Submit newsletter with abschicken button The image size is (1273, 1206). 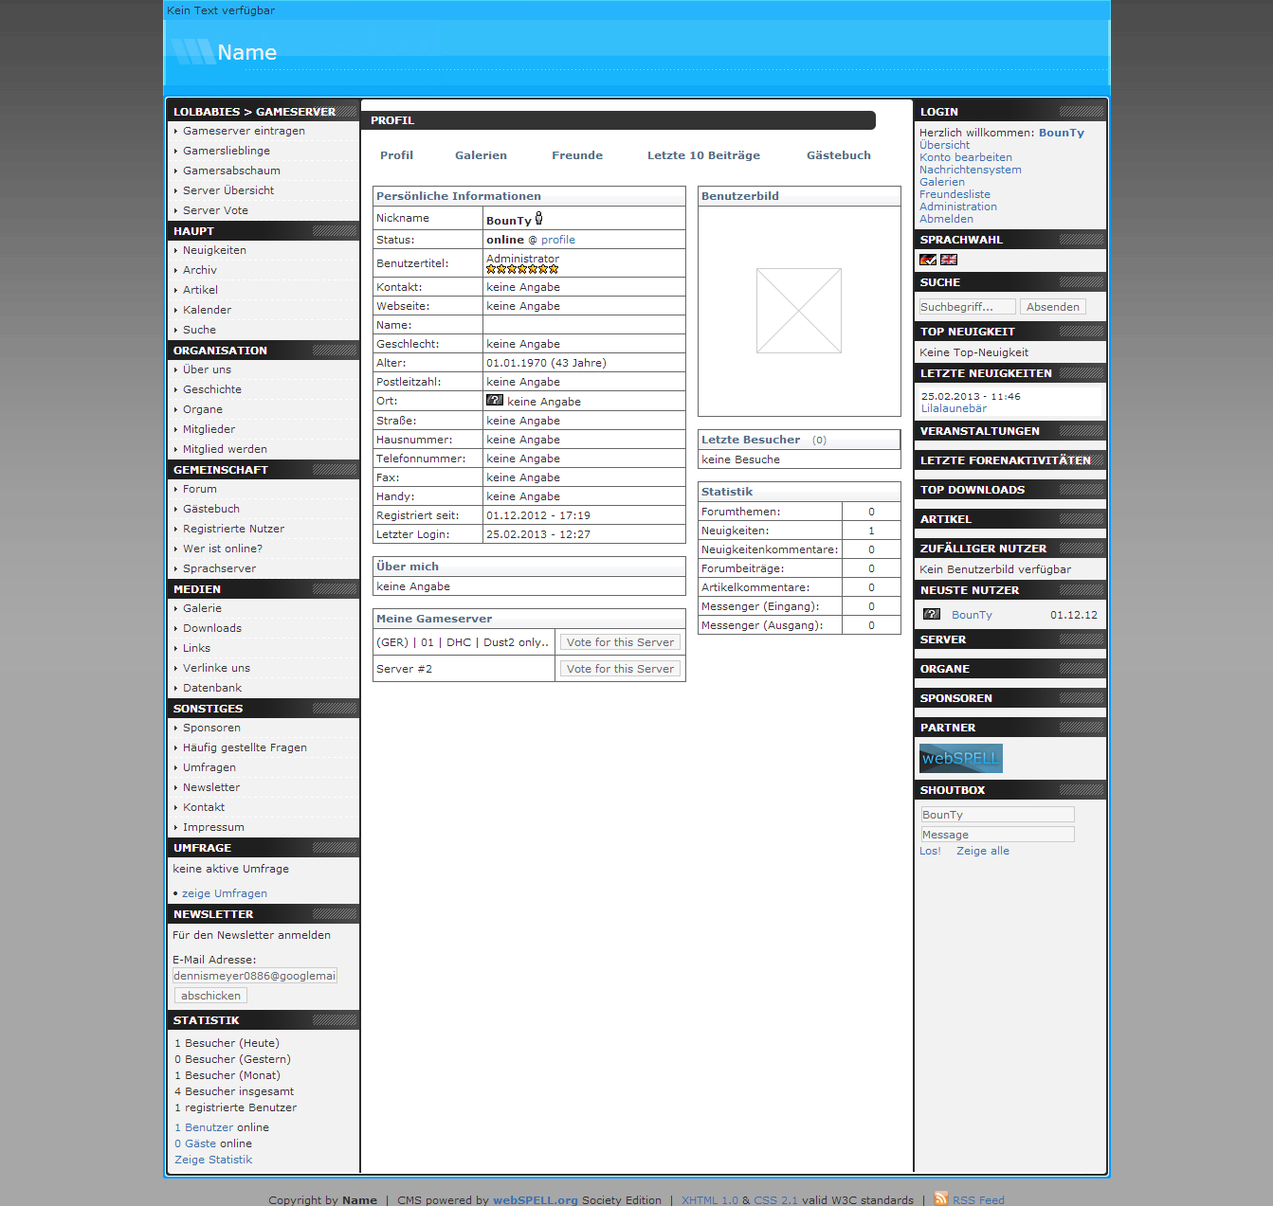(x=210, y=996)
